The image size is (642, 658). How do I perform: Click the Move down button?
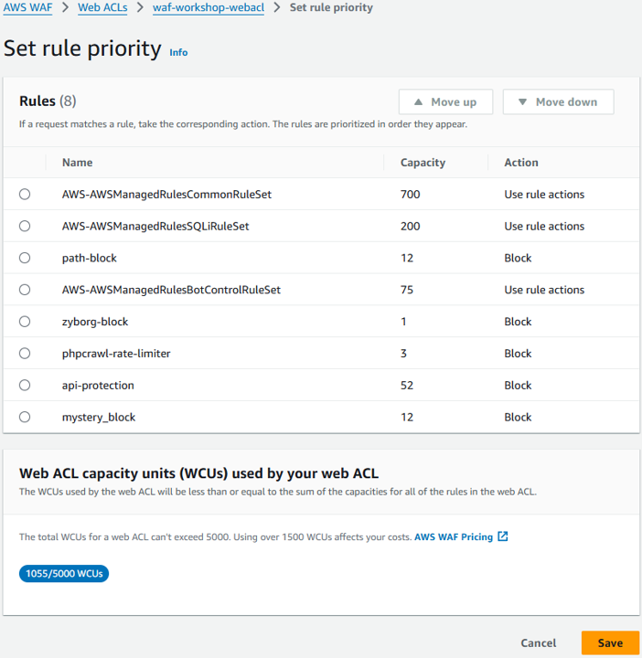coord(558,102)
